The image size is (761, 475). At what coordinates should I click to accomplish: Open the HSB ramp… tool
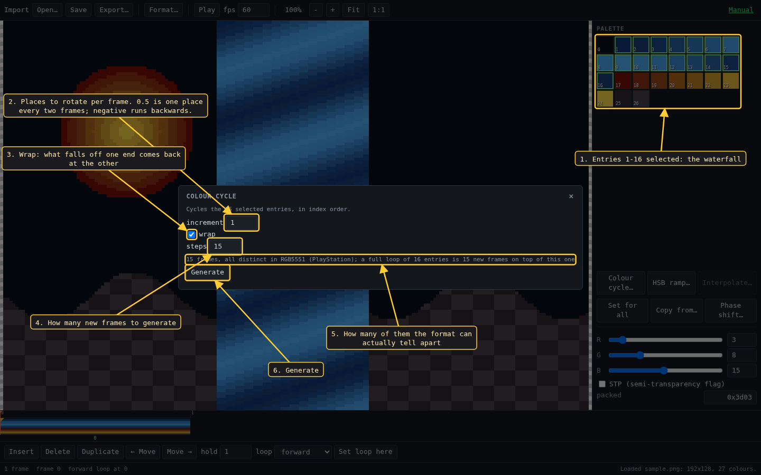coord(671,283)
